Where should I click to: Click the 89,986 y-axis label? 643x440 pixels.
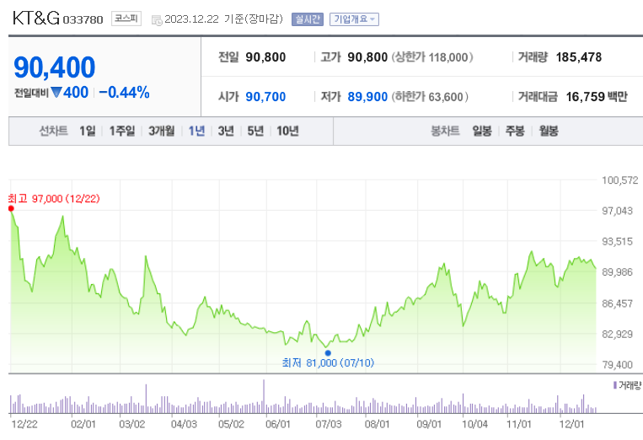click(617, 272)
